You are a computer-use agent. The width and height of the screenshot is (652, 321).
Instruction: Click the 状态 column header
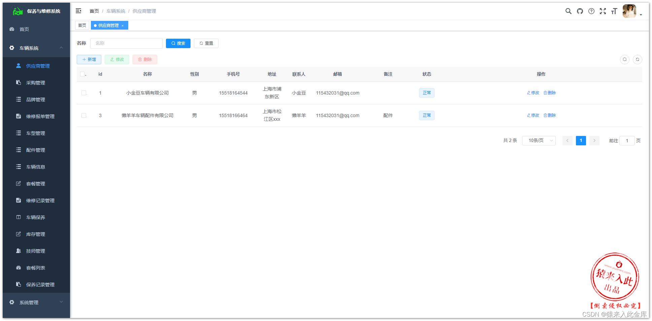427,74
